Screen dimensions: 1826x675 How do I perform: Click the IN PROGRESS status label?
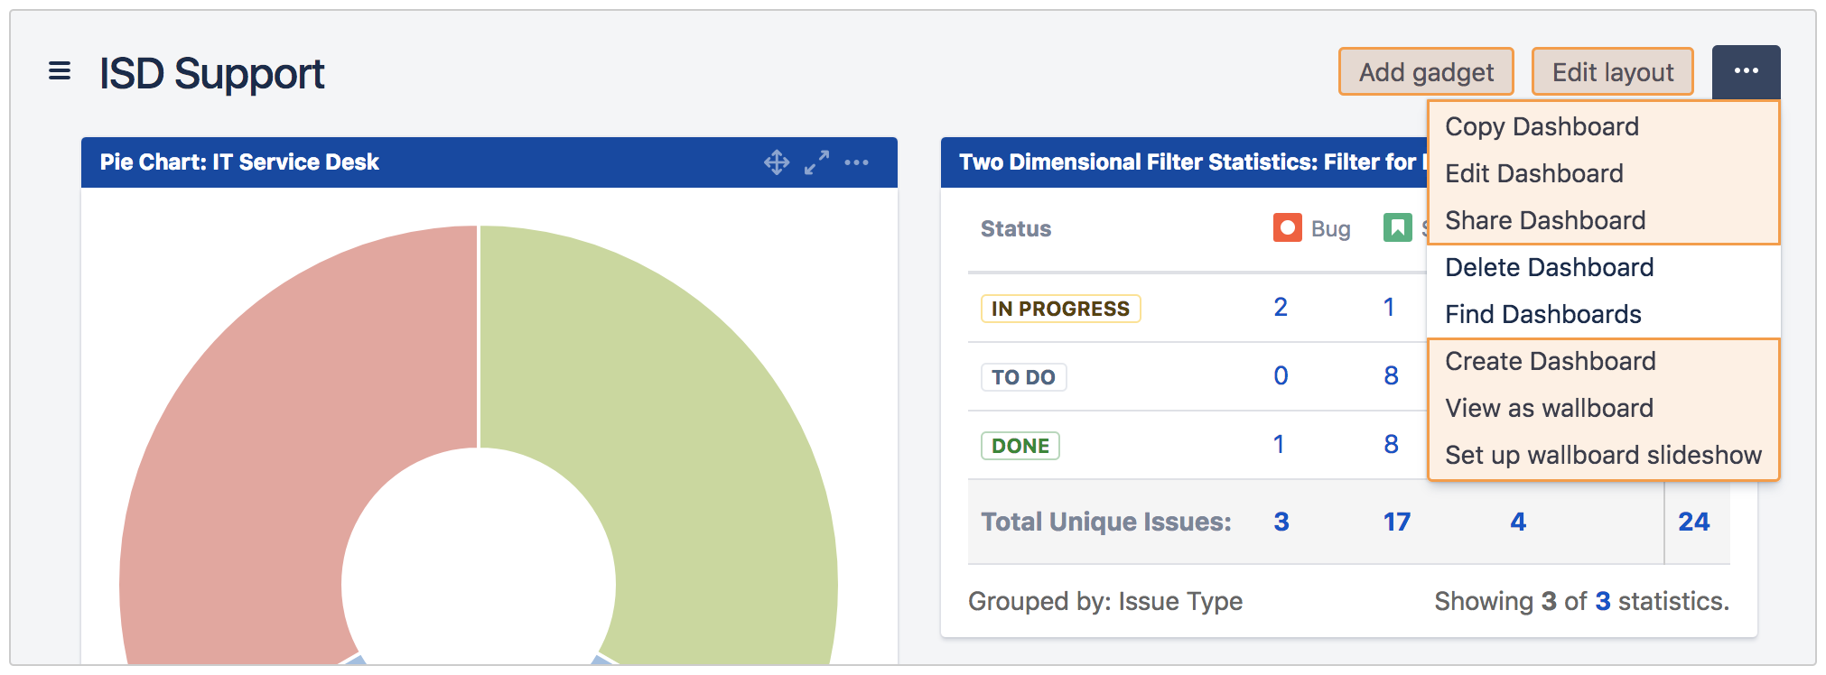pyautogui.click(x=1060, y=309)
